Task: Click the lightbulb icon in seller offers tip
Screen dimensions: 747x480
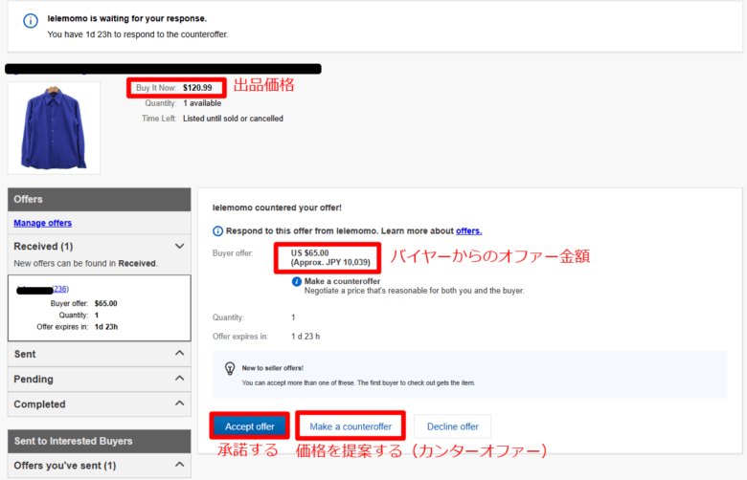Action: pos(230,368)
